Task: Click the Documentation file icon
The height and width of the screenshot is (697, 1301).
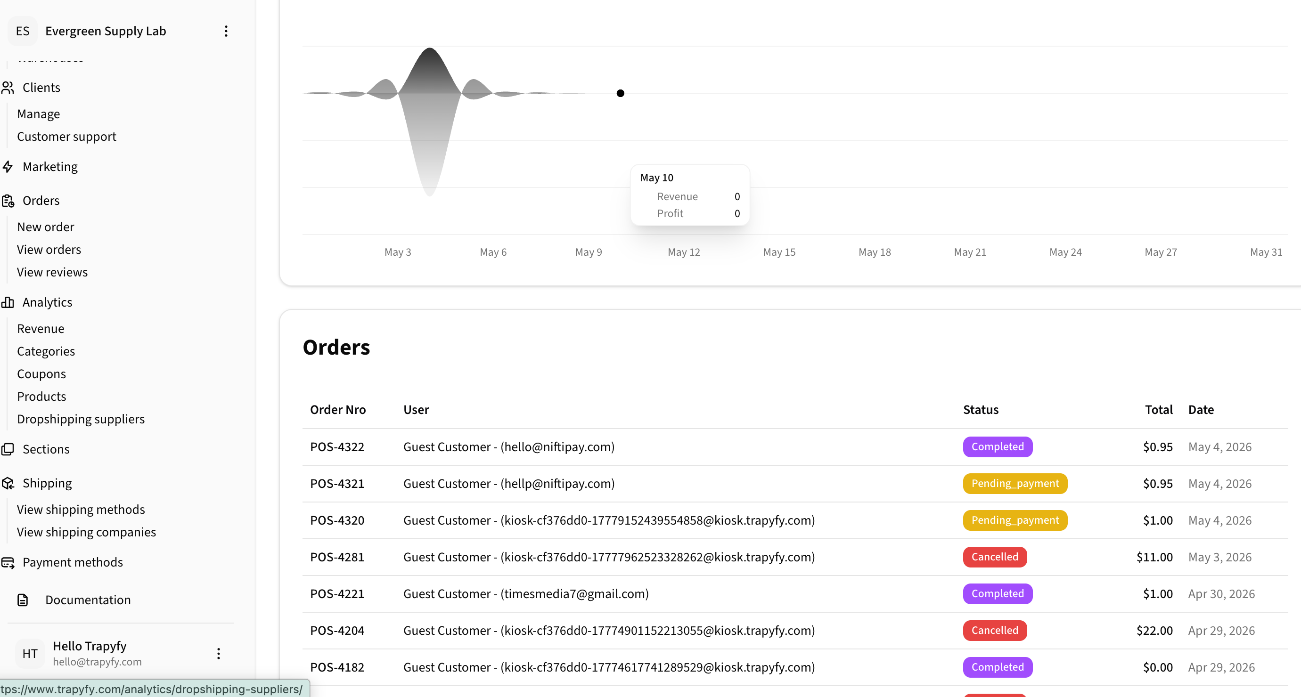Action: 23,600
